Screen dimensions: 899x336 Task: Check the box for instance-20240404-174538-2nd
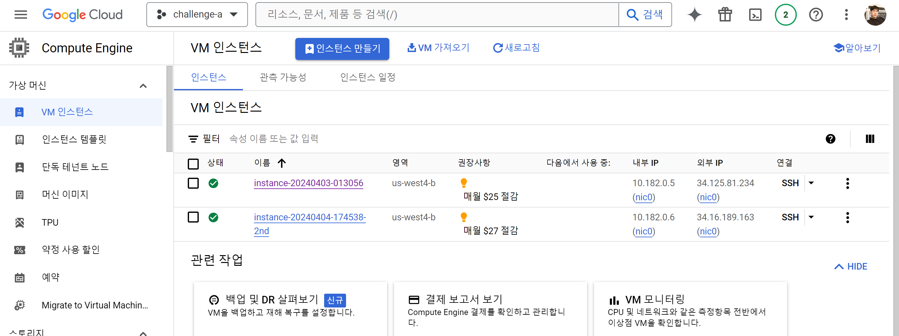(193, 217)
